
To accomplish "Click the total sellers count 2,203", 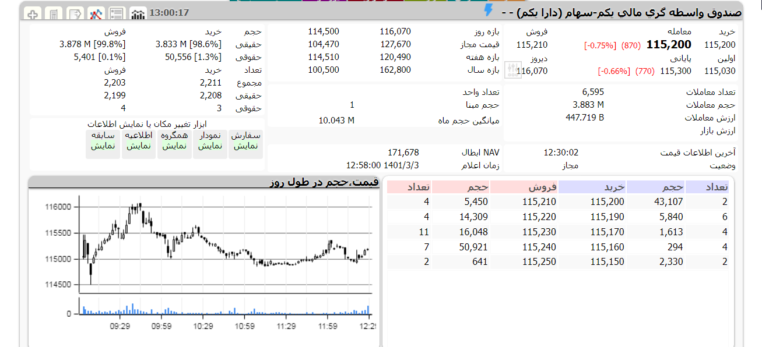I will 114,83.
